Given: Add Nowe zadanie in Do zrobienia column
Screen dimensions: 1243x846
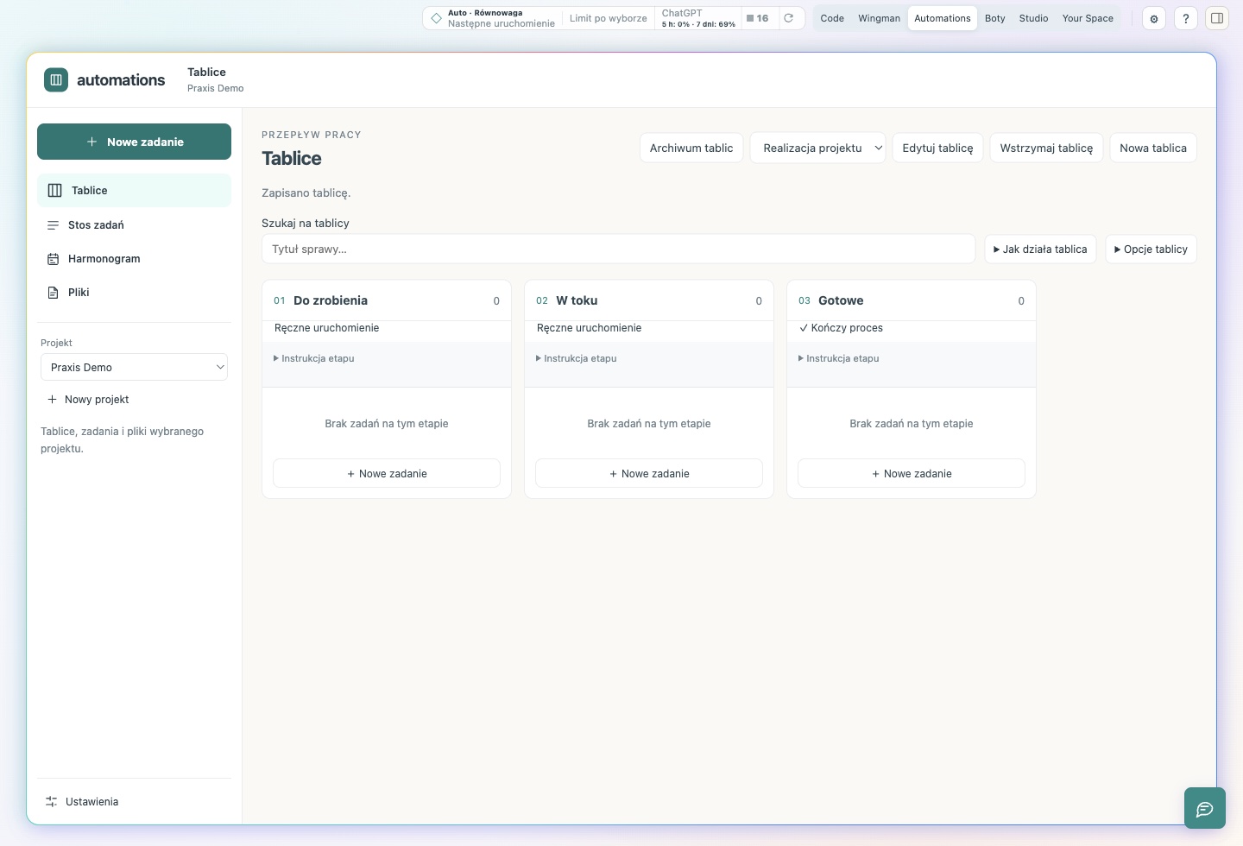Looking at the screenshot, I should pos(387,473).
